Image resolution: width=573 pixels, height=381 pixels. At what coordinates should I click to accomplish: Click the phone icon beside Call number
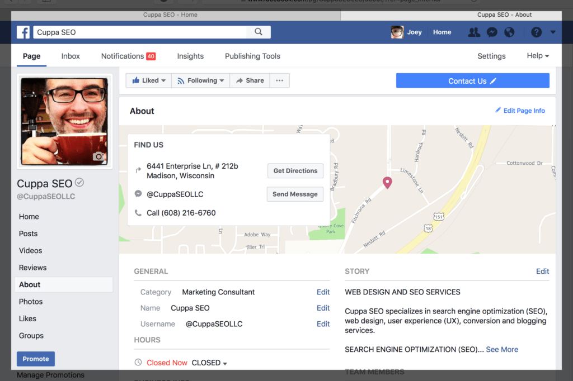coord(138,213)
